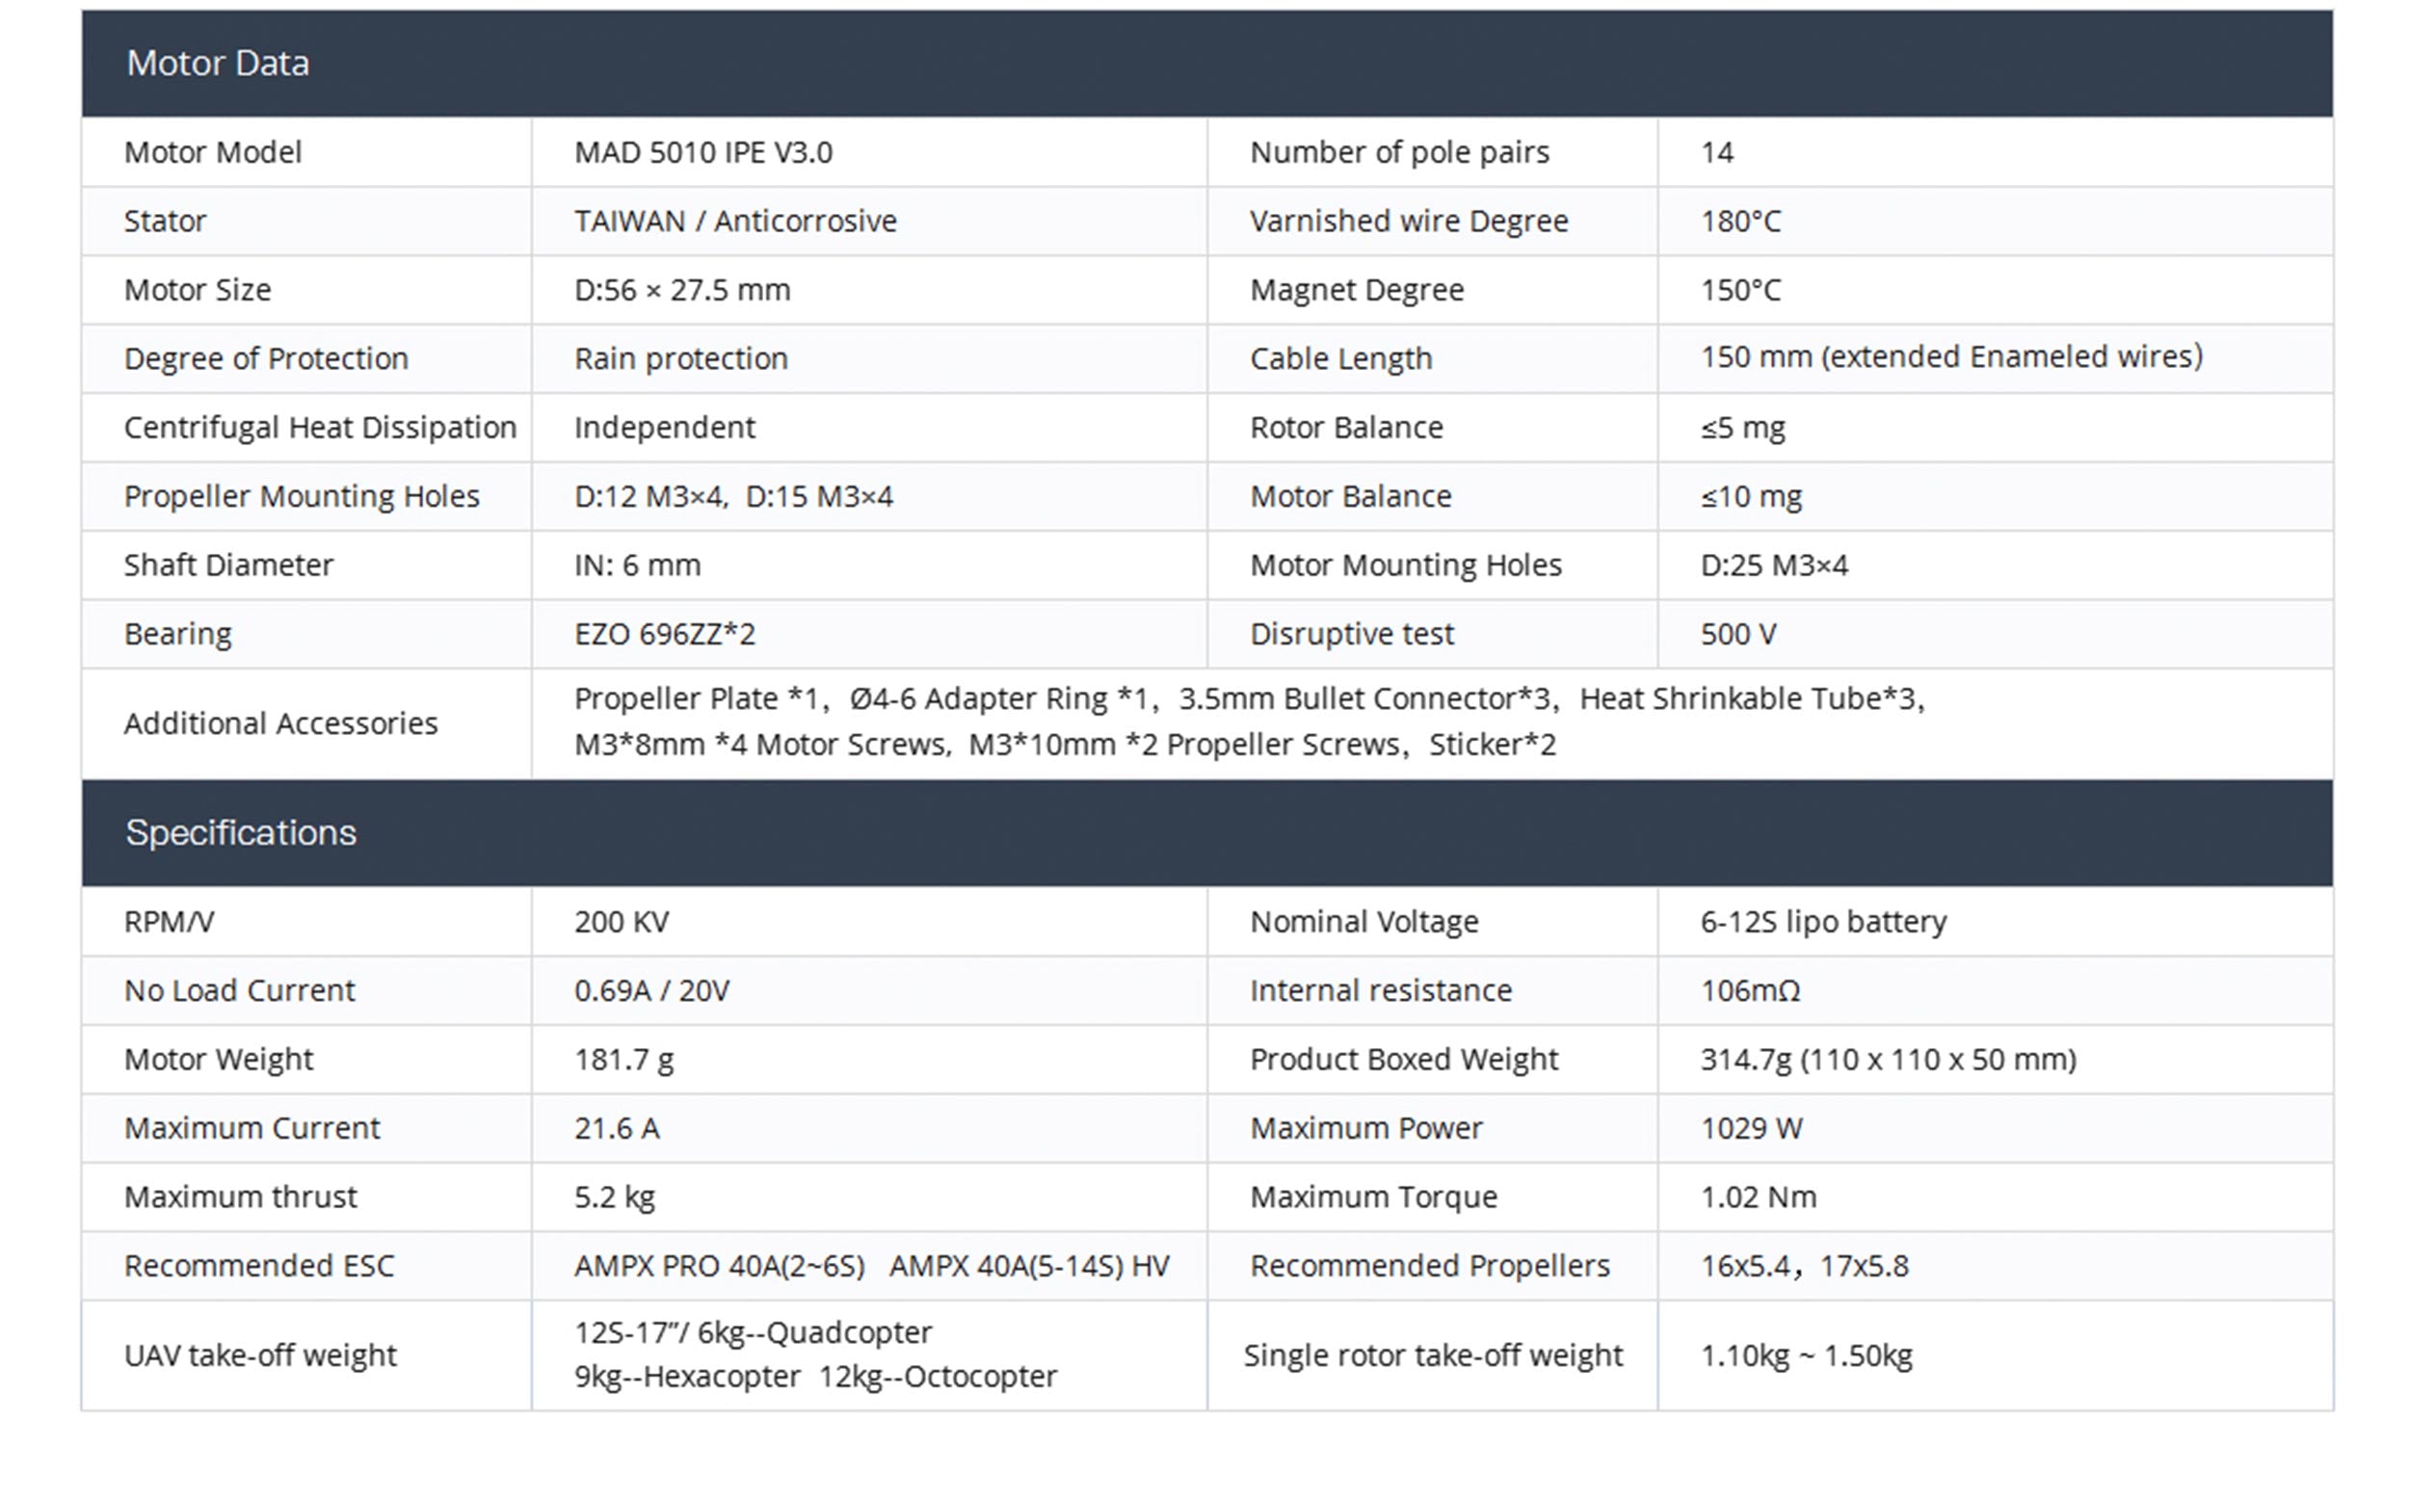Image resolution: width=2409 pixels, height=1502 pixels.
Task: Click the Specifications section header
Action: [x=240, y=832]
